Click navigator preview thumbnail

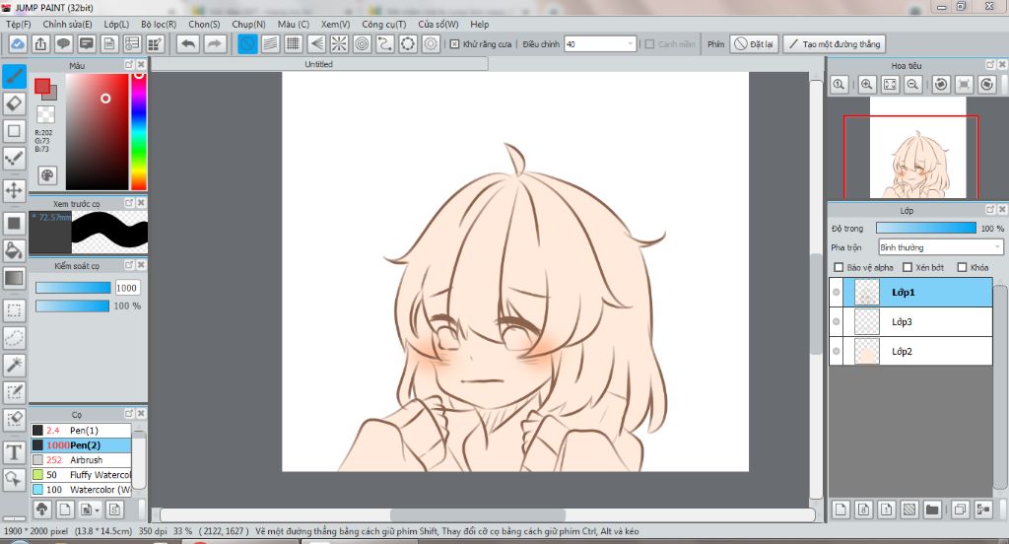(x=917, y=148)
